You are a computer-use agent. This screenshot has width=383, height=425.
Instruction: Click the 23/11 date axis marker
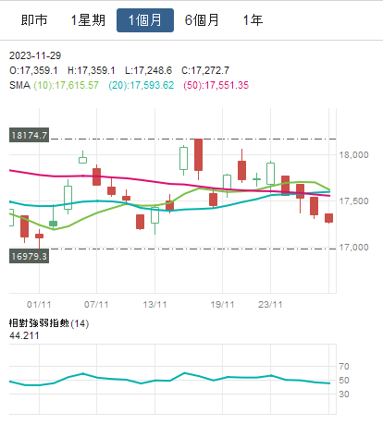click(x=270, y=305)
